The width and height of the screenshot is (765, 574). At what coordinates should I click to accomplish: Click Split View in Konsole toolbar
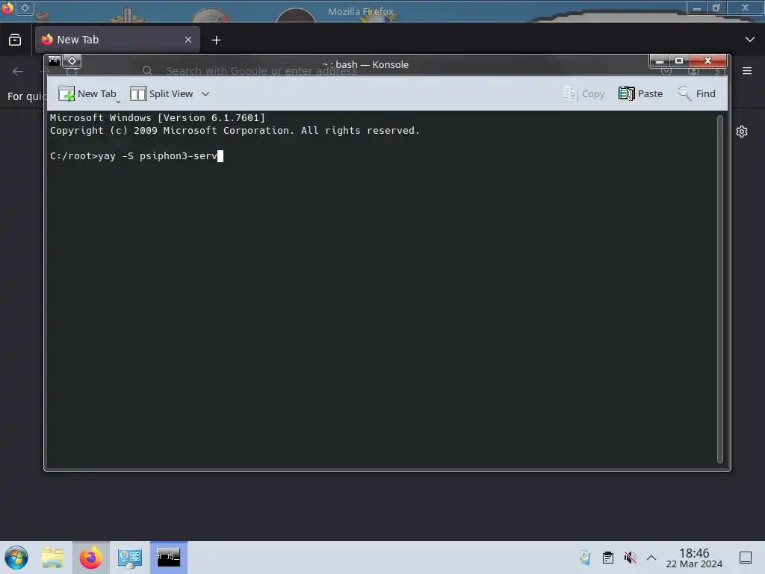(161, 93)
